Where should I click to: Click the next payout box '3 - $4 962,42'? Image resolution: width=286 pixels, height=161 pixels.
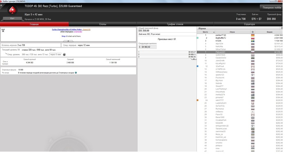(147, 47)
